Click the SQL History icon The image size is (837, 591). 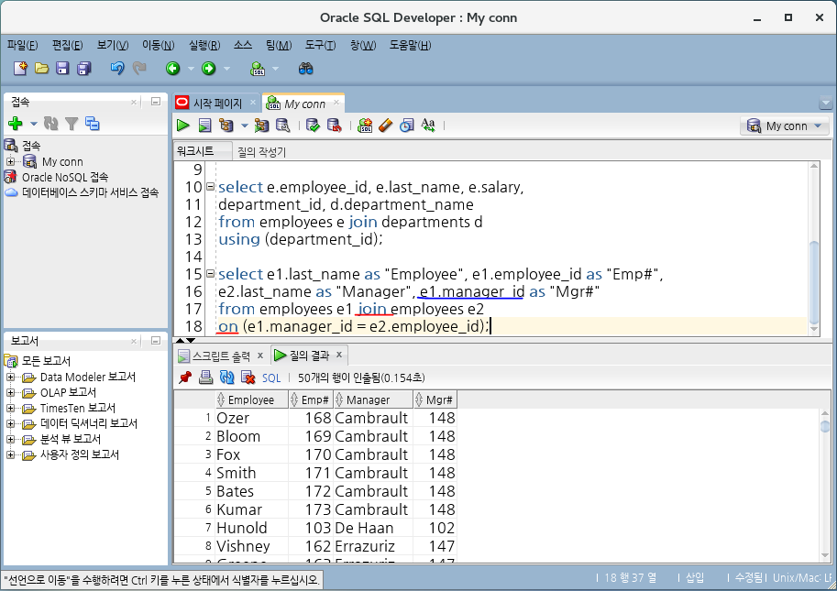tap(407, 126)
